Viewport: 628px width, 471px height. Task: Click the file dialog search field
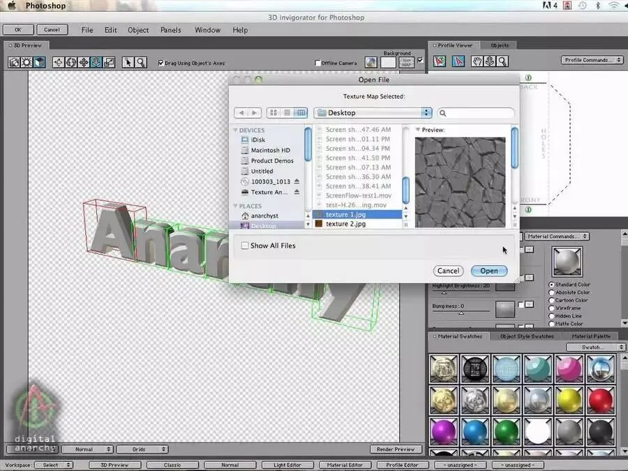point(476,113)
